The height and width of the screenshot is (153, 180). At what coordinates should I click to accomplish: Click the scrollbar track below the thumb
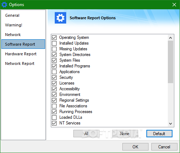click(x=170, y=102)
